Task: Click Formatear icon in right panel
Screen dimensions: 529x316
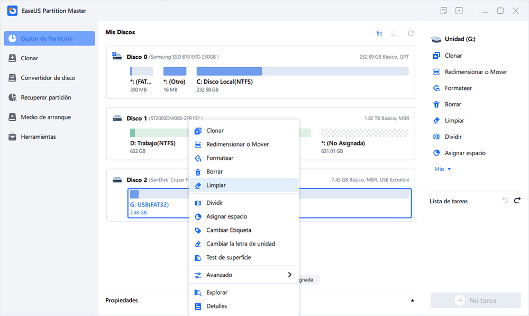Action: tap(436, 88)
